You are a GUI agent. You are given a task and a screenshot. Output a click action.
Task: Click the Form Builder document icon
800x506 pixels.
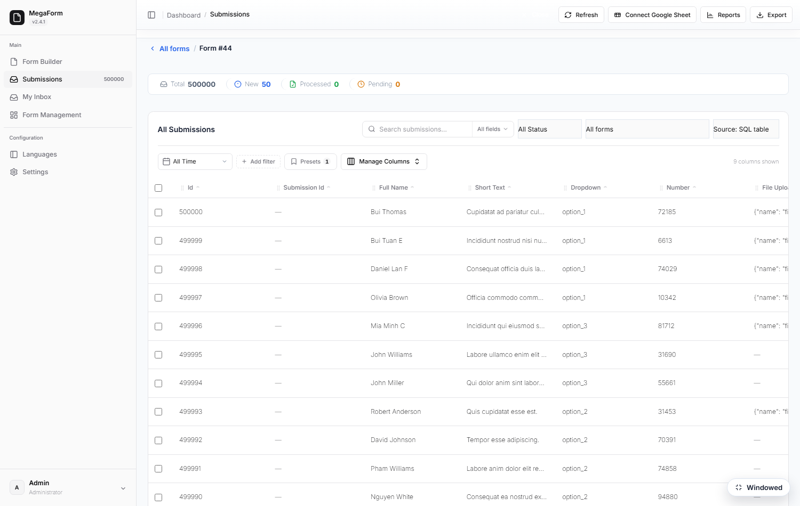coord(14,62)
